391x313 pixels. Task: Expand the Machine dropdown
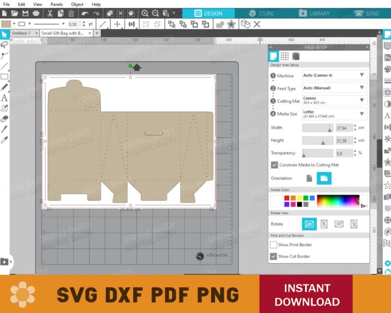[362, 75]
